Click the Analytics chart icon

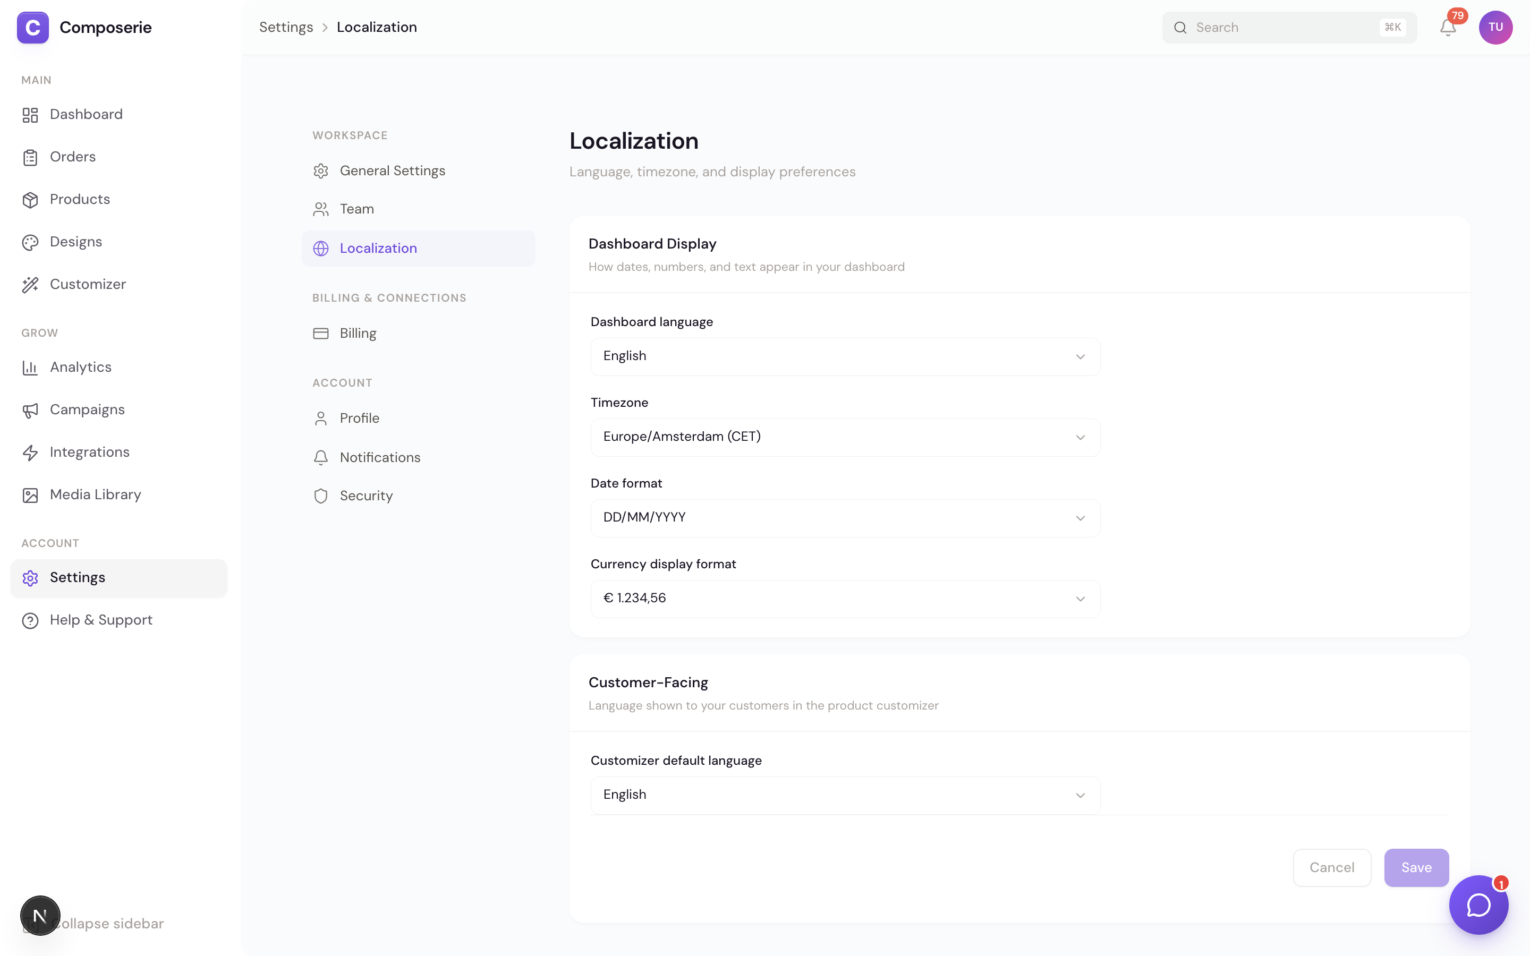tap(30, 368)
